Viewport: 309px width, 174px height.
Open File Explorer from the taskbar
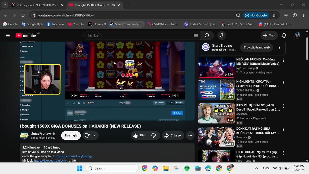coord(166,168)
